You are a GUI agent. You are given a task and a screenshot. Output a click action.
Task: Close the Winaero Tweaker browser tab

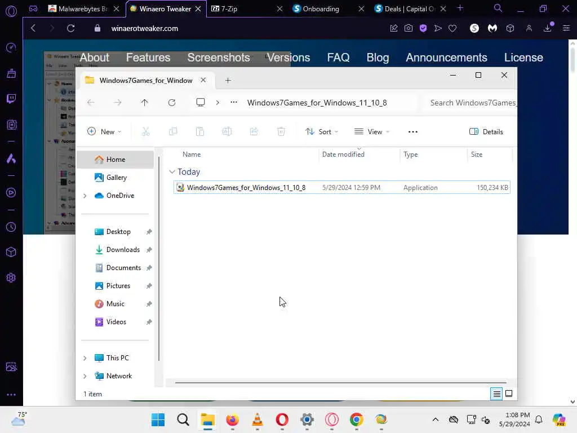coord(198,9)
